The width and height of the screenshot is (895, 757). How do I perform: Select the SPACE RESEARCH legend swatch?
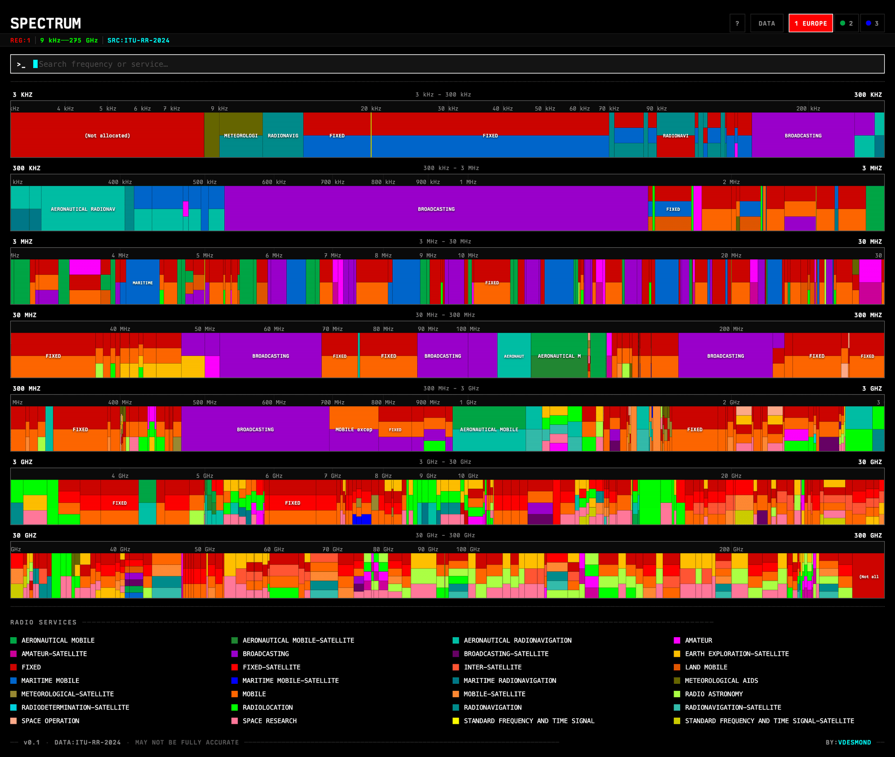click(x=234, y=721)
